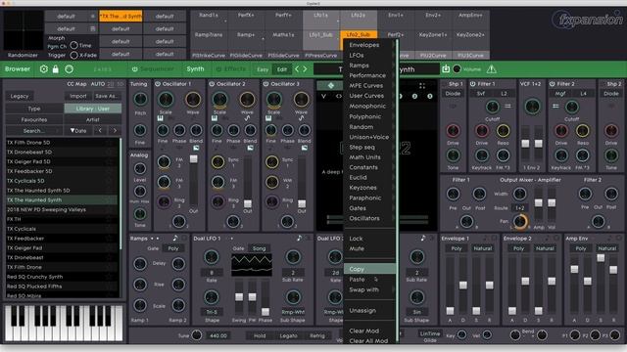Viewport: 627px width, 352px height.
Task: Click the Oscillator 1 Wave knob
Action: (193, 100)
